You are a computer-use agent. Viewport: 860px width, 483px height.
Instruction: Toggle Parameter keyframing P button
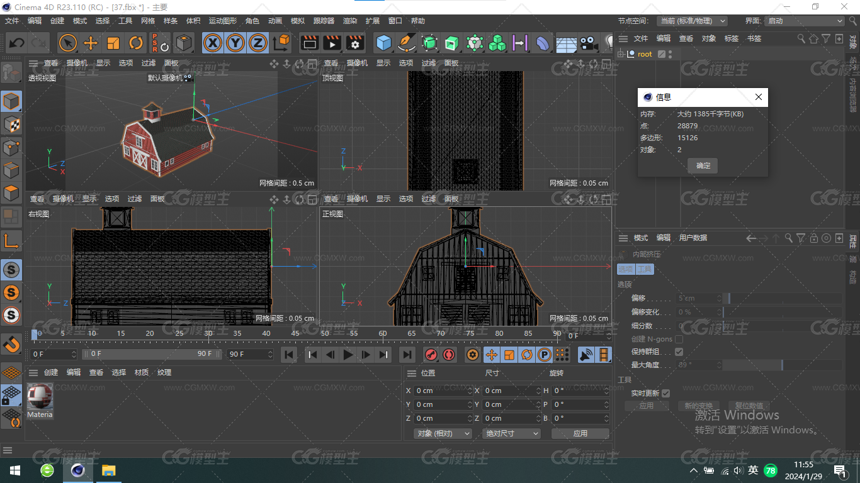544,355
